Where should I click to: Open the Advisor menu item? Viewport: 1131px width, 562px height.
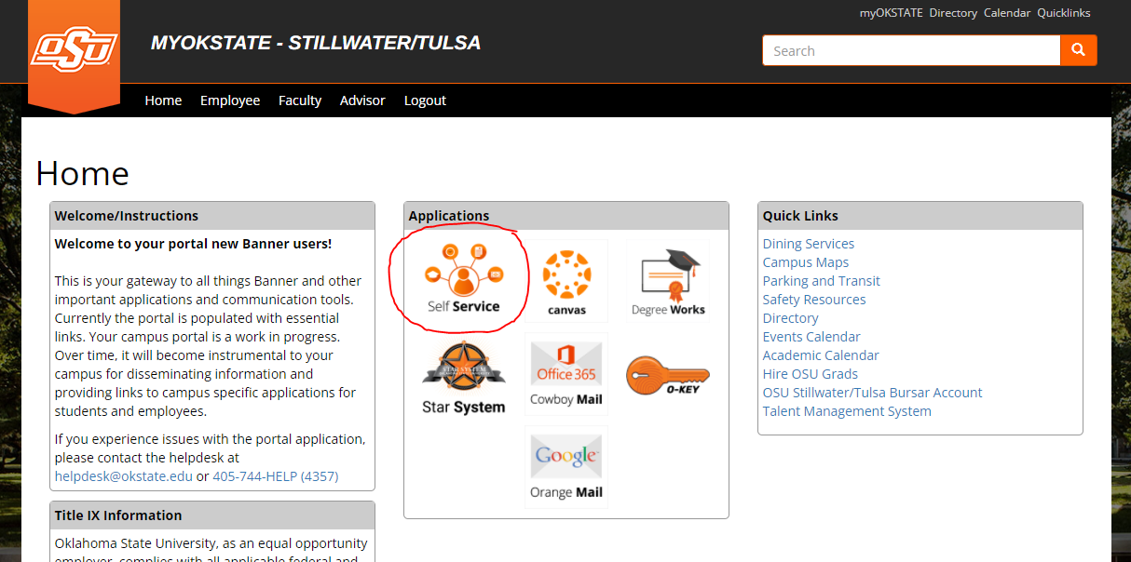click(x=362, y=100)
